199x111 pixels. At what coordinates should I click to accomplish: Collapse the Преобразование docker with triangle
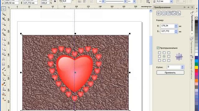188,7
